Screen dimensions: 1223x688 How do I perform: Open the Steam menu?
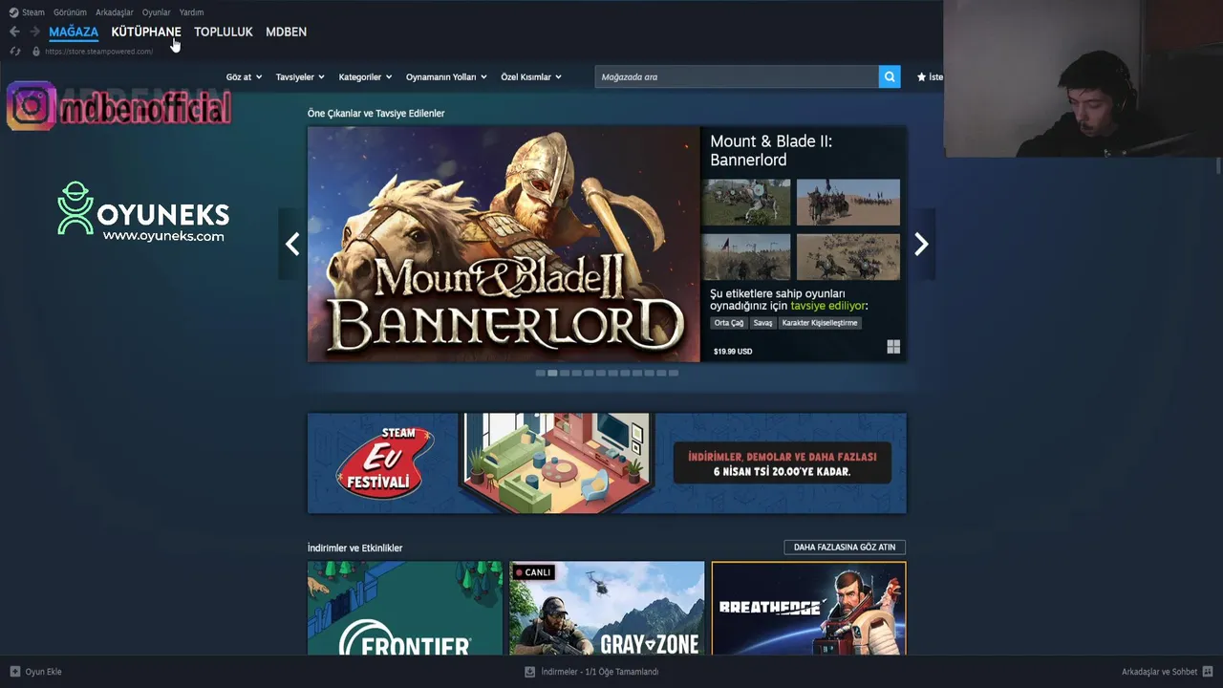33,12
